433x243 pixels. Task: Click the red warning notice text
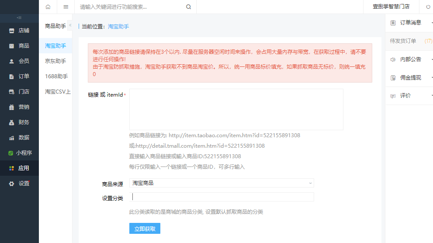(x=230, y=63)
